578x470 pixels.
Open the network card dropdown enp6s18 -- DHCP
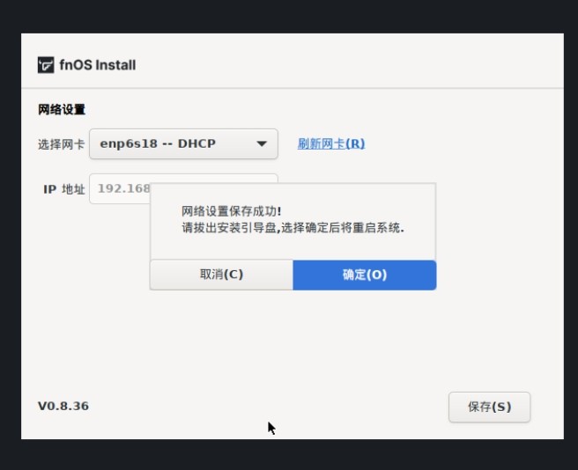click(x=183, y=143)
